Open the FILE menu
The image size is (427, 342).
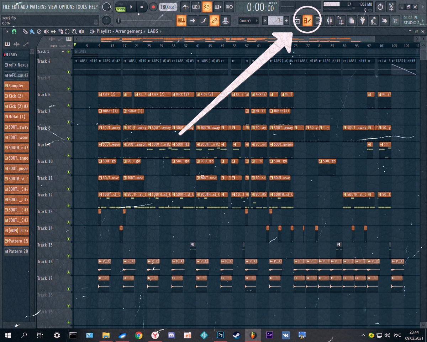6,7
